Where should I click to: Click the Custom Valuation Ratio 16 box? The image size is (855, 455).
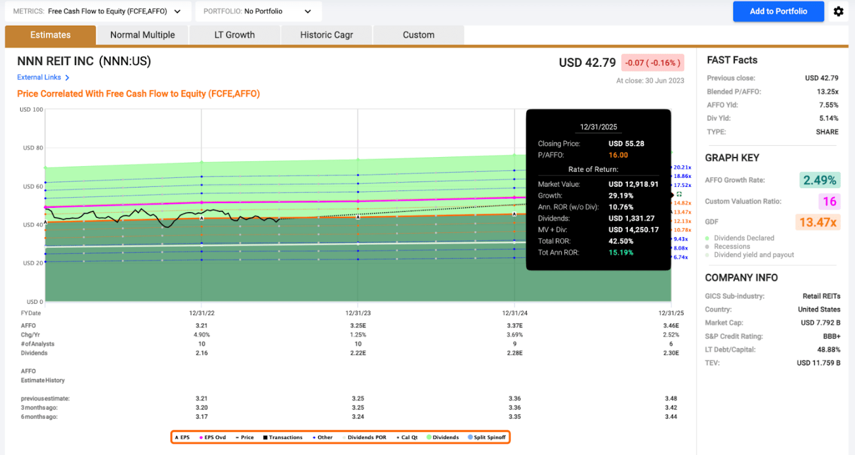(829, 202)
